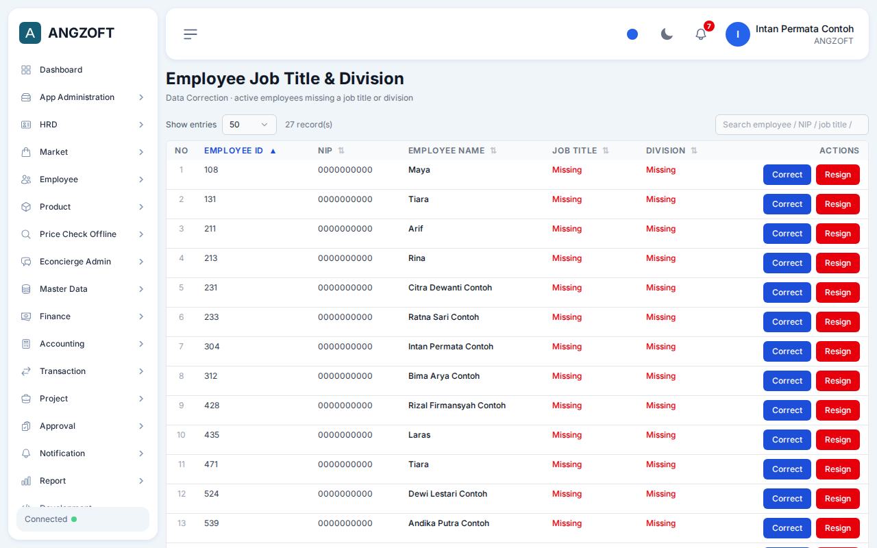877x548 pixels.
Task: Click Correct for Andika Putra Contoh
Action: (787, 528)
